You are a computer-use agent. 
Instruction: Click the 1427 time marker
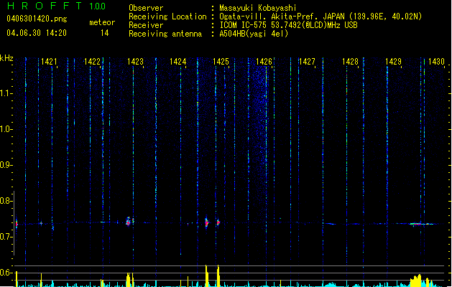tap(307, 62)
